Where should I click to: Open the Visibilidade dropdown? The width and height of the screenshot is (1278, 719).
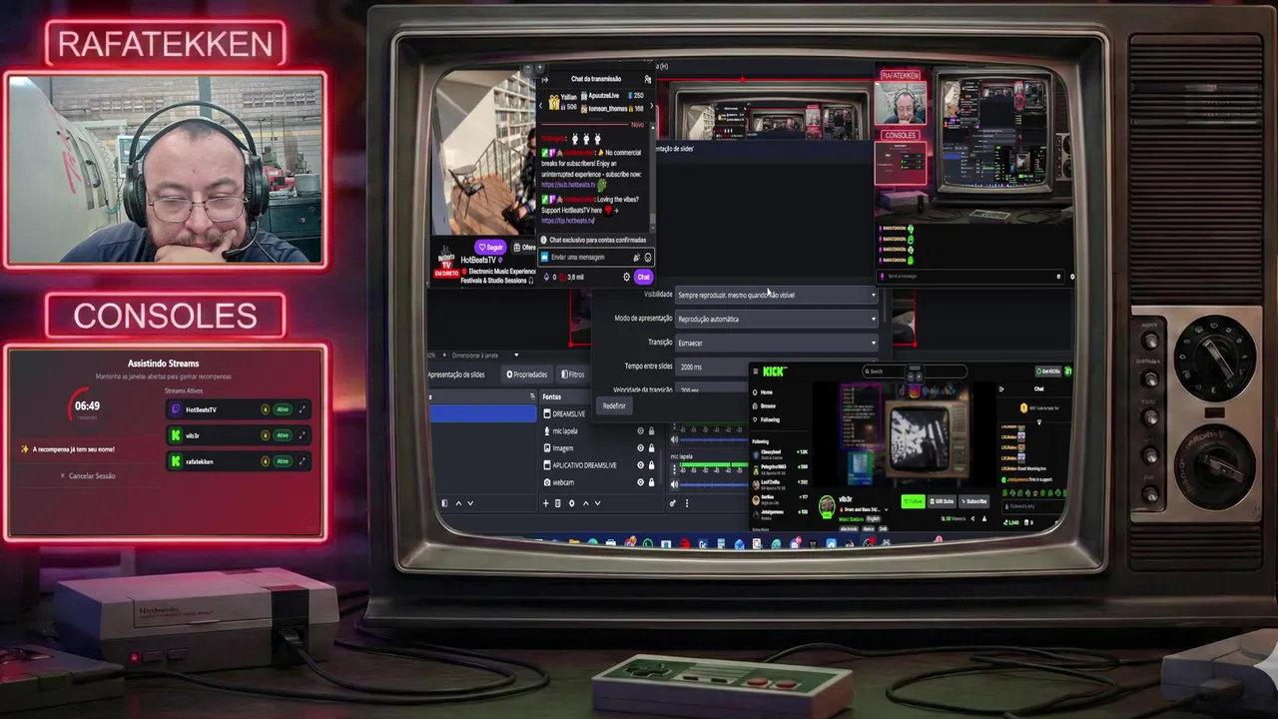click(776, 295)
